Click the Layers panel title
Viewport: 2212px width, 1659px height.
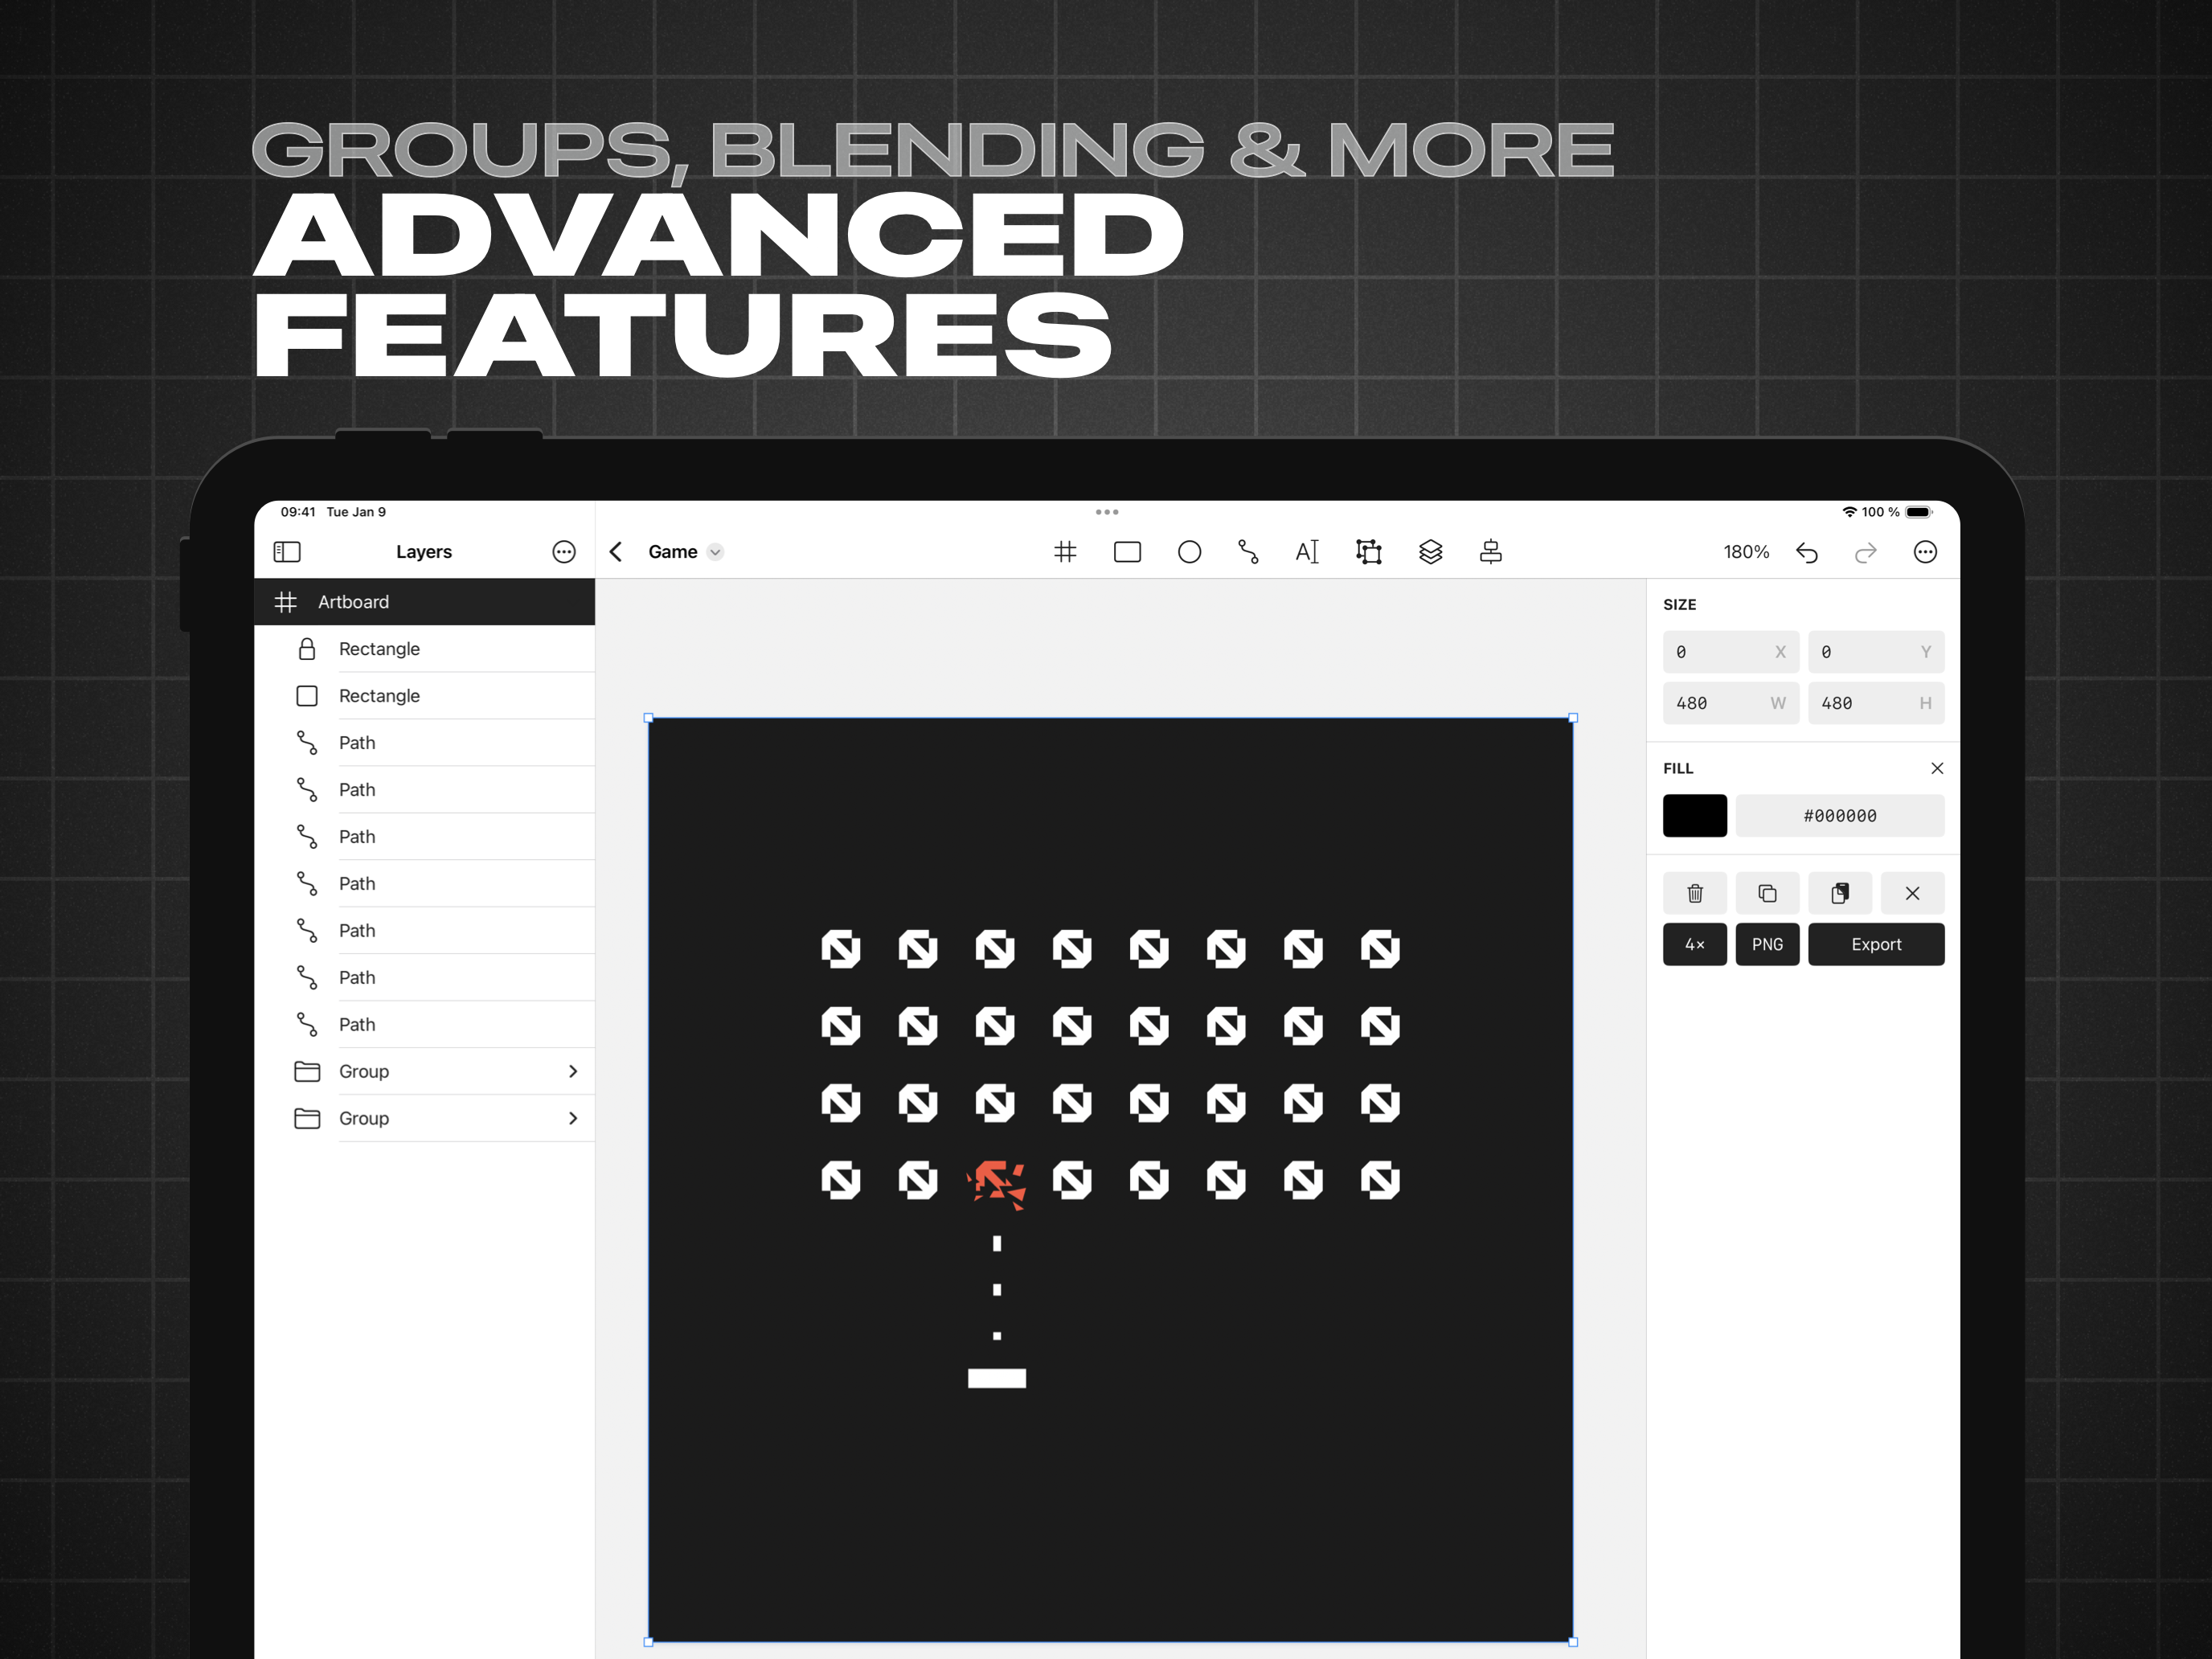click(424, 552)
